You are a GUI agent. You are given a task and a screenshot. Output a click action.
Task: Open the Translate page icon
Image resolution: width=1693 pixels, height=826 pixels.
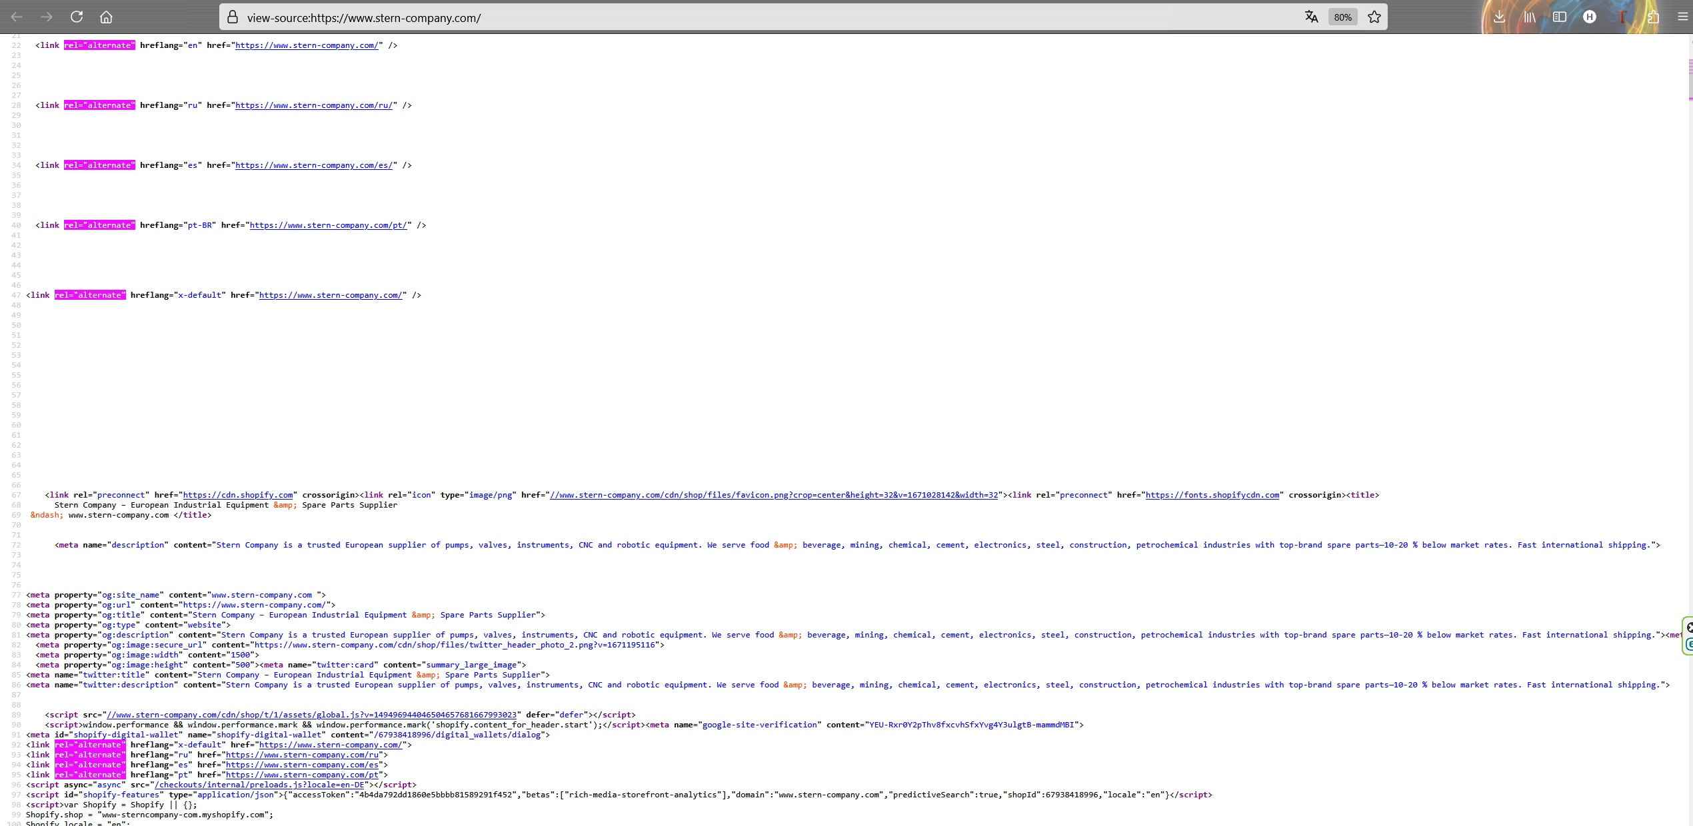(1311, 17)
